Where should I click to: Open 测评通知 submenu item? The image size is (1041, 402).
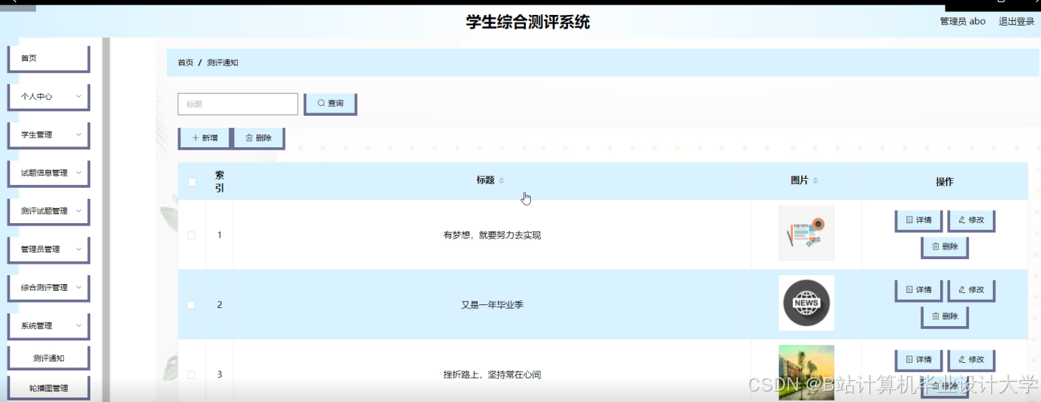[x=49, y=358]
